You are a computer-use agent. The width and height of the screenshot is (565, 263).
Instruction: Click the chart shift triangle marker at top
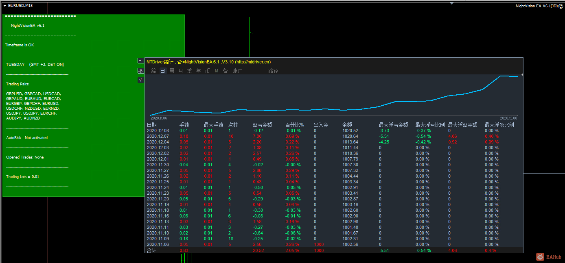pos(451,3)
